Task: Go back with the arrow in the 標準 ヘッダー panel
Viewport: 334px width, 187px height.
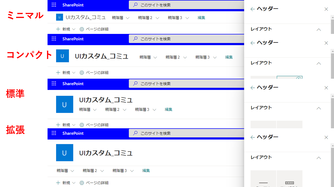Action: [252, 88]
